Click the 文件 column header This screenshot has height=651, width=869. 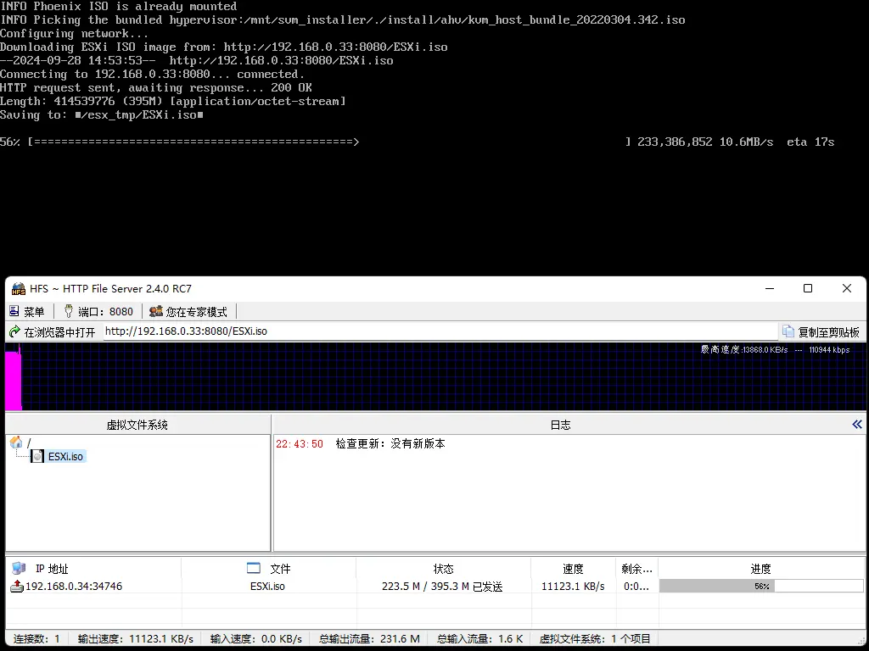(279, 569)
